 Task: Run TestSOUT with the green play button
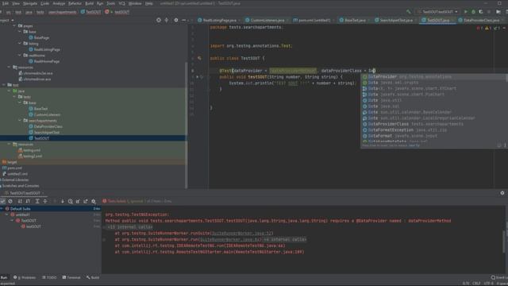coord(466,12)
